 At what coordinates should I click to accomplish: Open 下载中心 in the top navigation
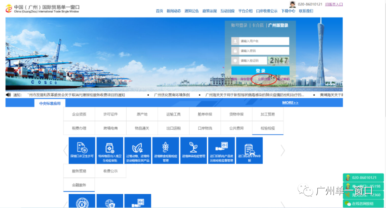click(288, 11)
